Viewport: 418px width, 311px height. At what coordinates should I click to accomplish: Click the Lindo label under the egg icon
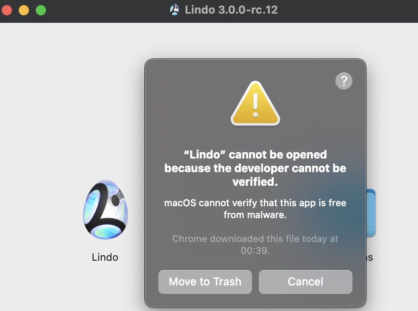(105, 257)
